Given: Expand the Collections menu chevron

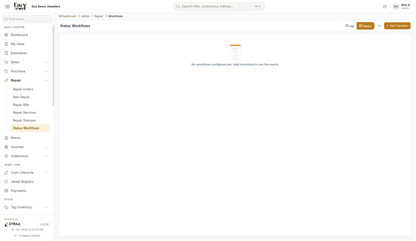Looking at the screenshot, I should [x=46, y=156].
